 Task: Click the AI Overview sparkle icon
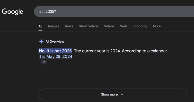(x=41, y=41)
